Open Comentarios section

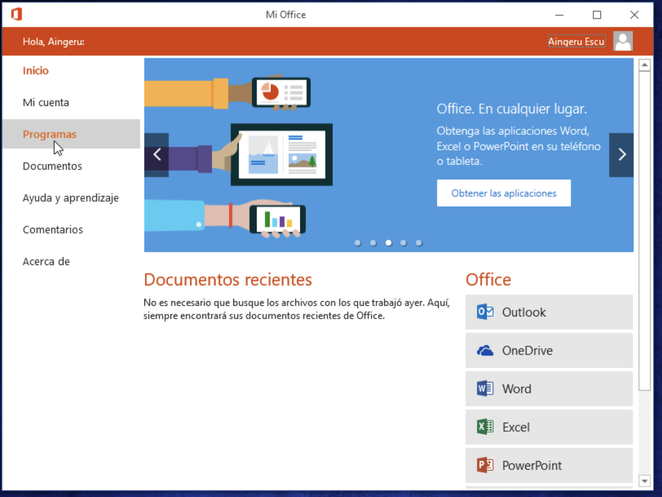point(53,230)
